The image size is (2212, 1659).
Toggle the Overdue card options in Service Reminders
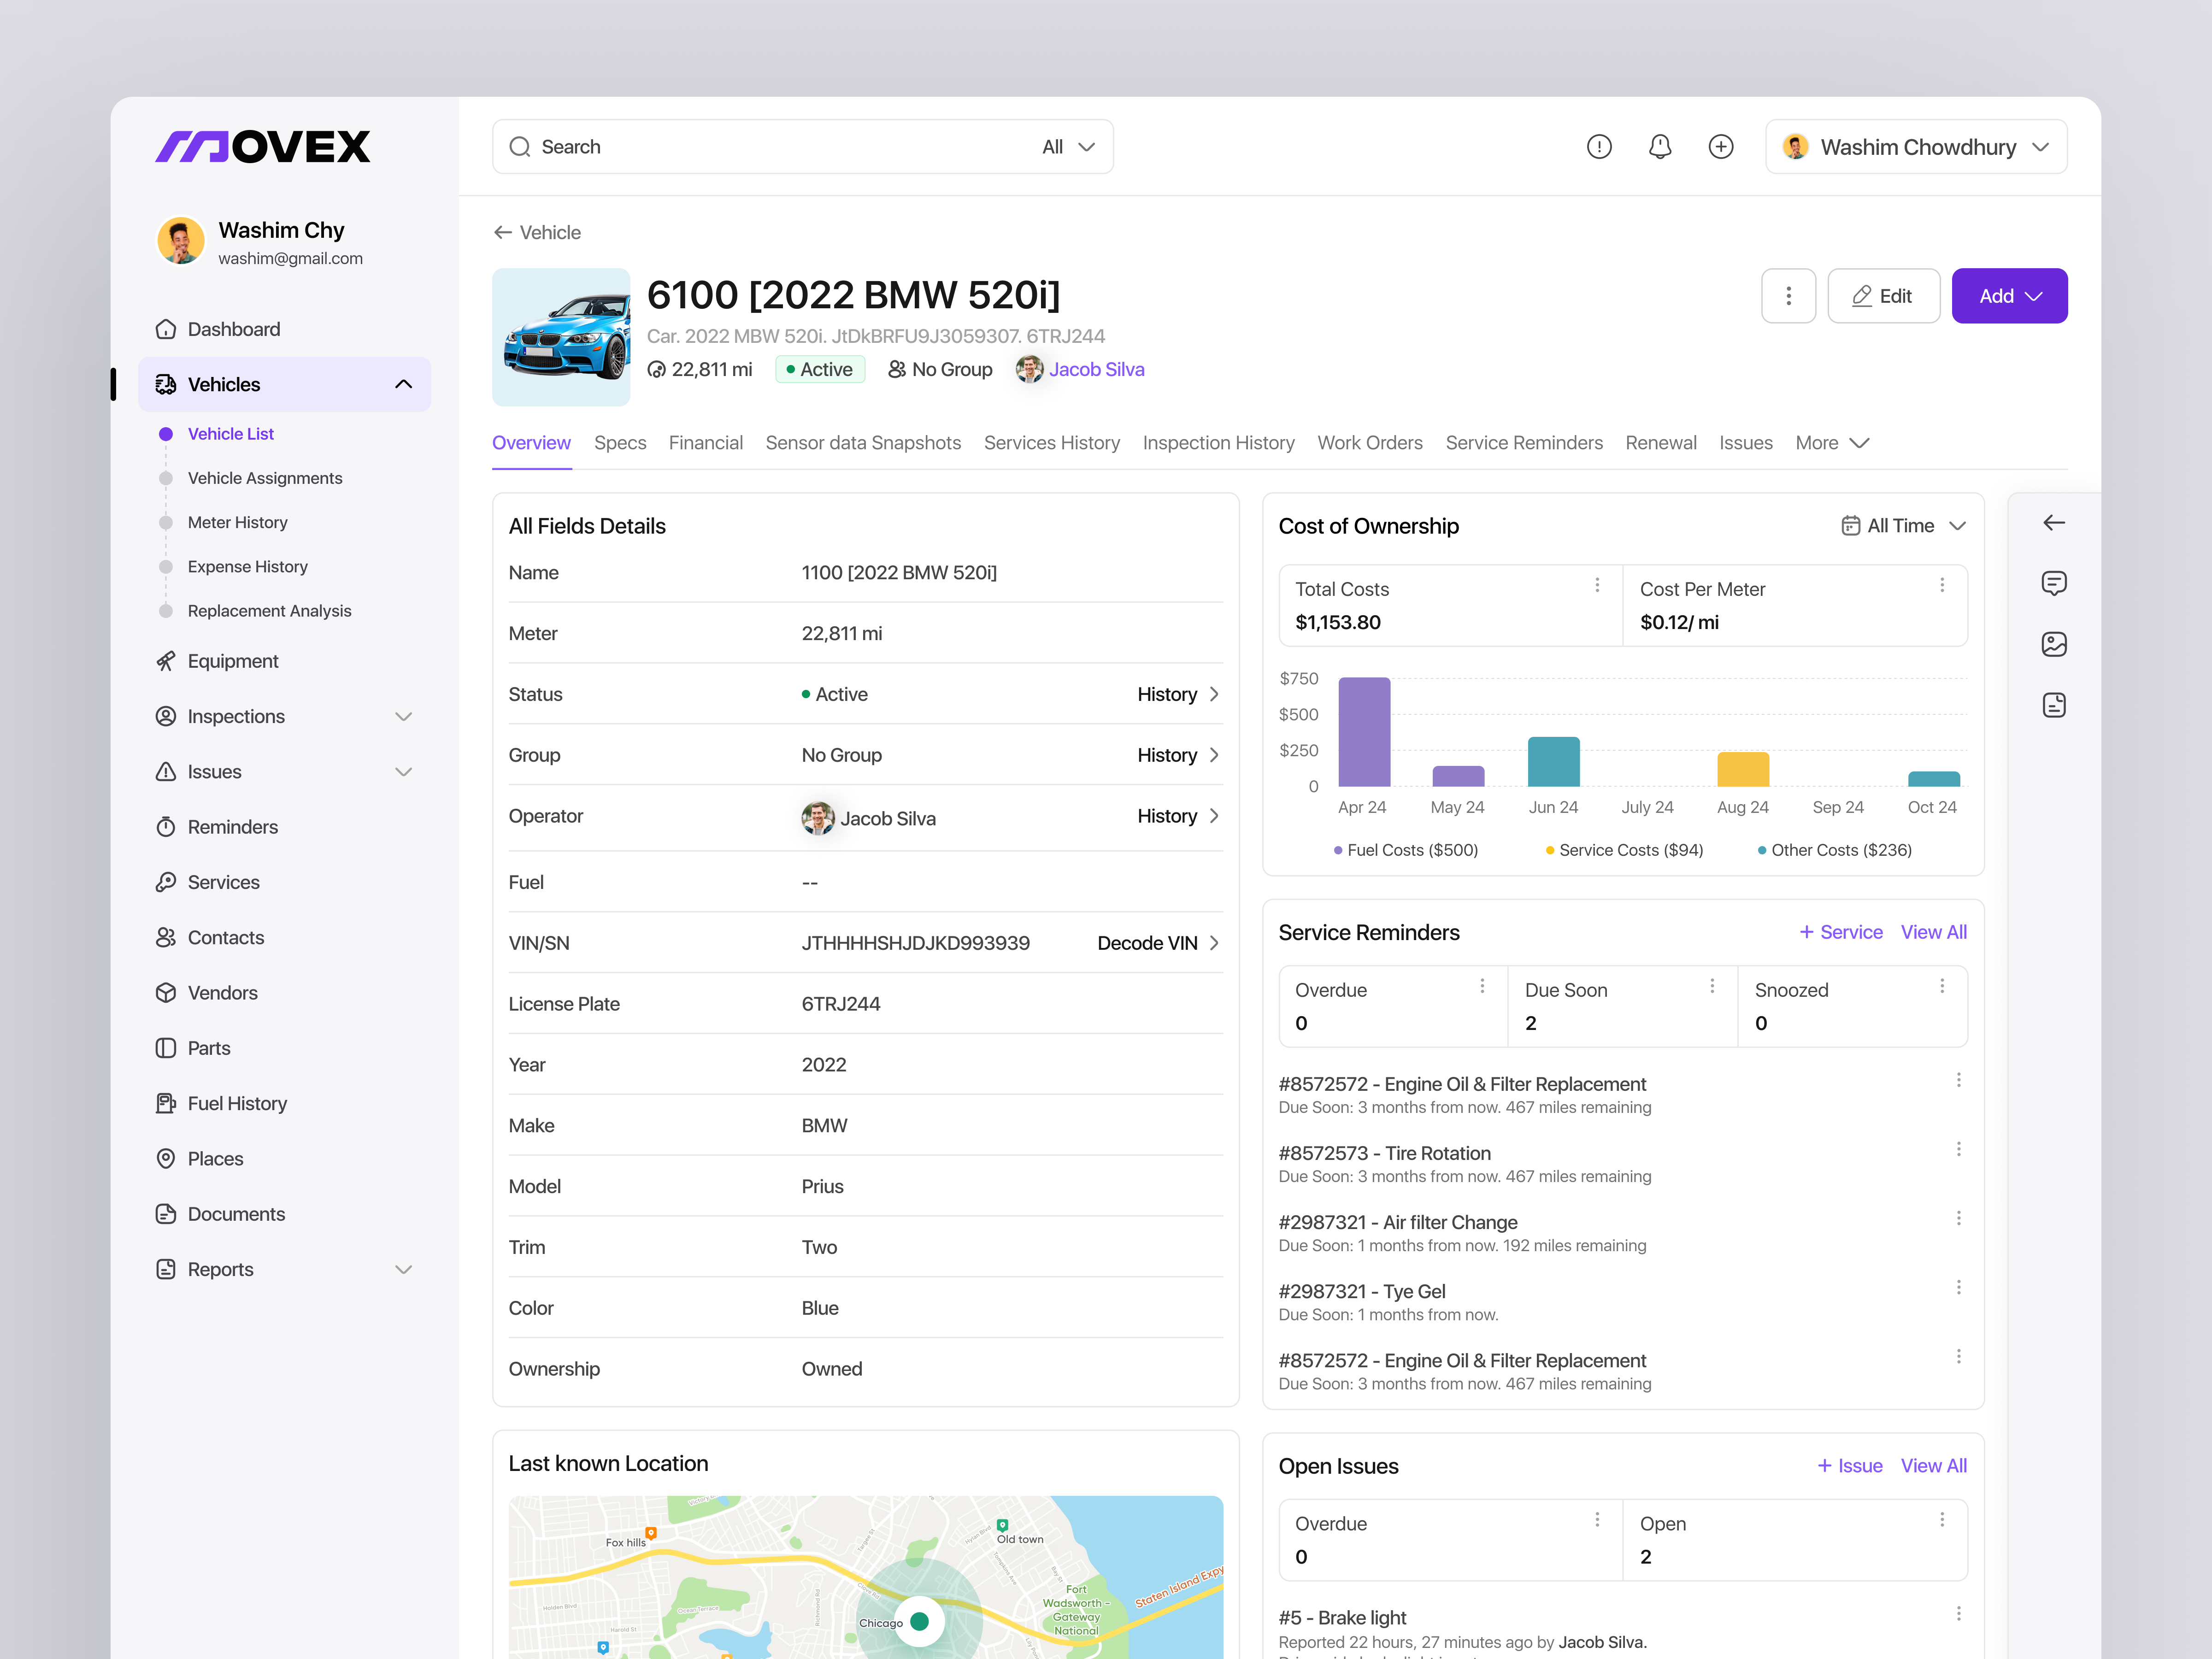pos(1482,986)
